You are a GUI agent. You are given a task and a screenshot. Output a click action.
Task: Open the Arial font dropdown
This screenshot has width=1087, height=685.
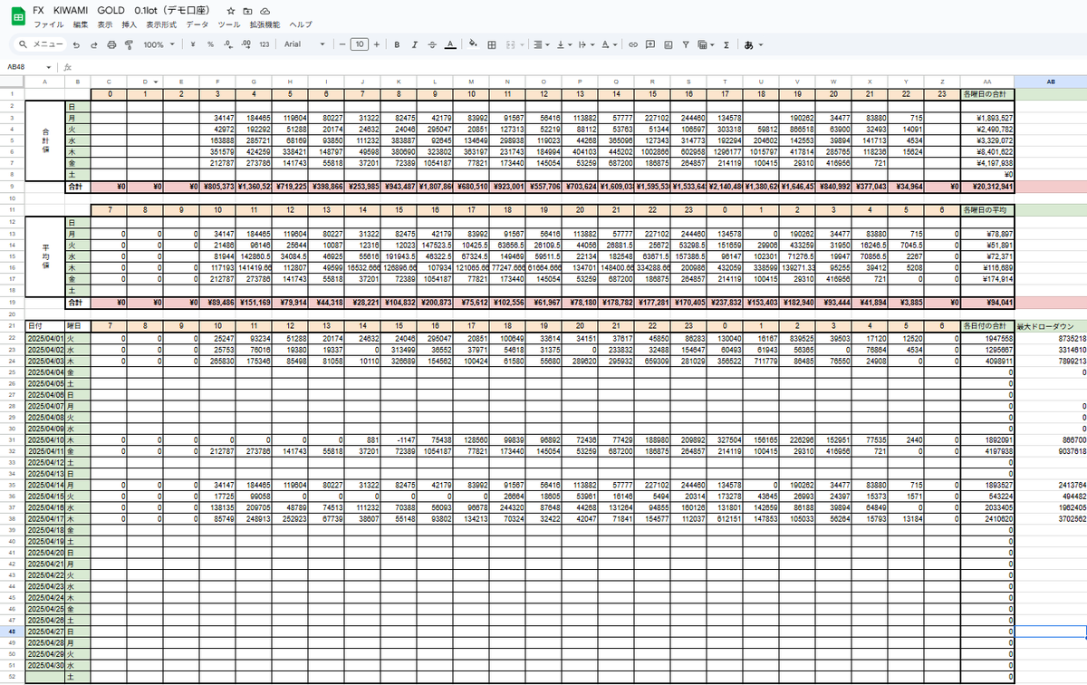pyautogui.click(x=304, y=43)
